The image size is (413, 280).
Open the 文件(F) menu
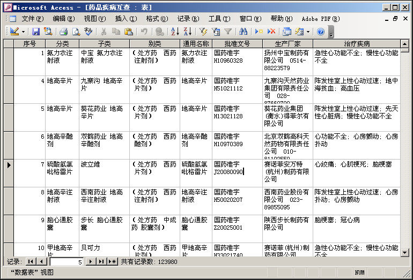[32, 19]
